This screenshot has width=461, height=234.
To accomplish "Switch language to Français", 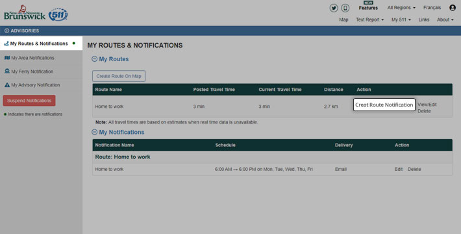I will coord(432,8).
